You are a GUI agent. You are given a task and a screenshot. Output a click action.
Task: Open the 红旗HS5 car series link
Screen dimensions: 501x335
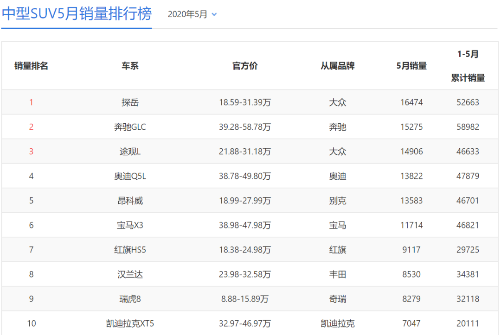[130, 250]
